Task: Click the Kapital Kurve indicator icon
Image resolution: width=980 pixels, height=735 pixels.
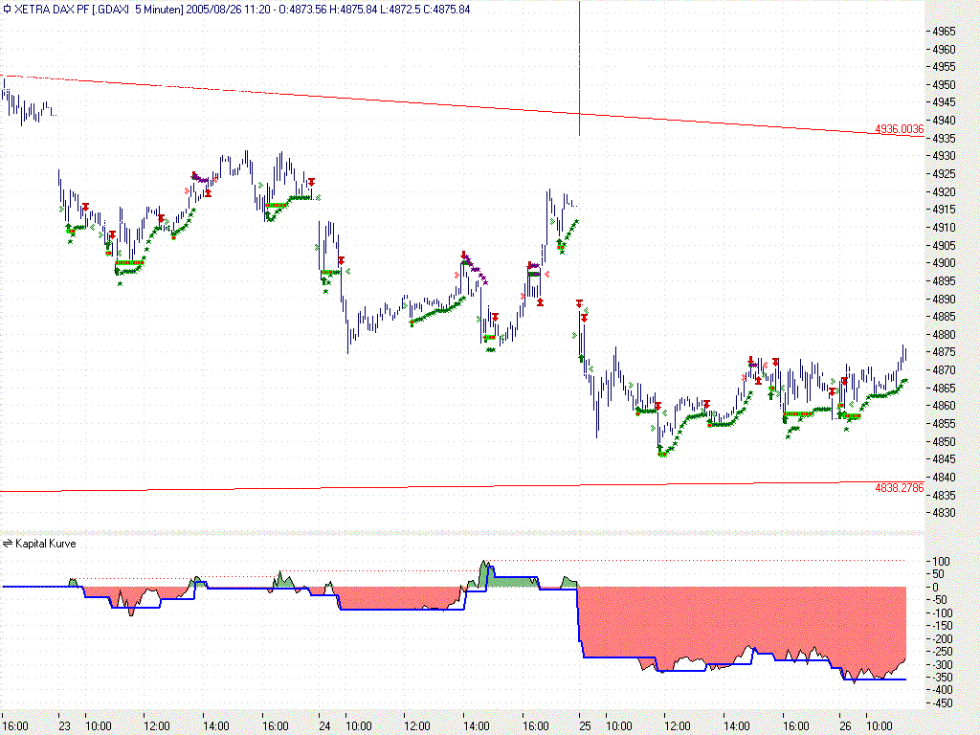Action: pyautogui.click(x=7, y=544)
